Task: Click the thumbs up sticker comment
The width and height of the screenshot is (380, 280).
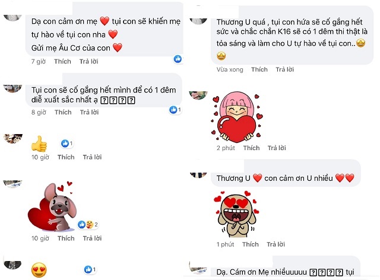Action: pos(39,144)
